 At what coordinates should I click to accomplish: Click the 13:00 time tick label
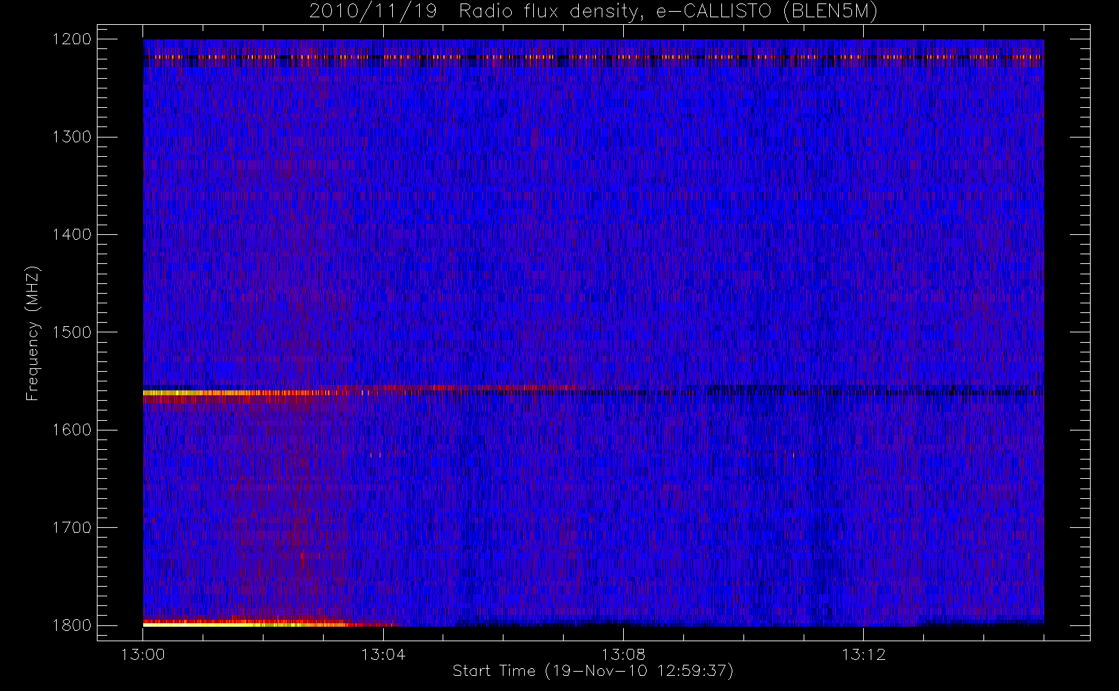(x=143, y=654)
